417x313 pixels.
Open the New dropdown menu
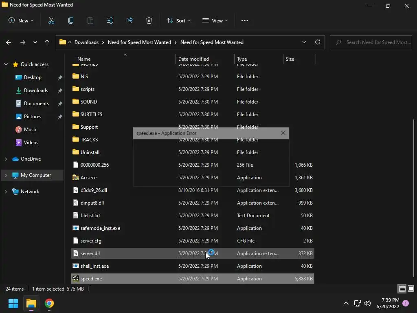click(x=21, y=20)
